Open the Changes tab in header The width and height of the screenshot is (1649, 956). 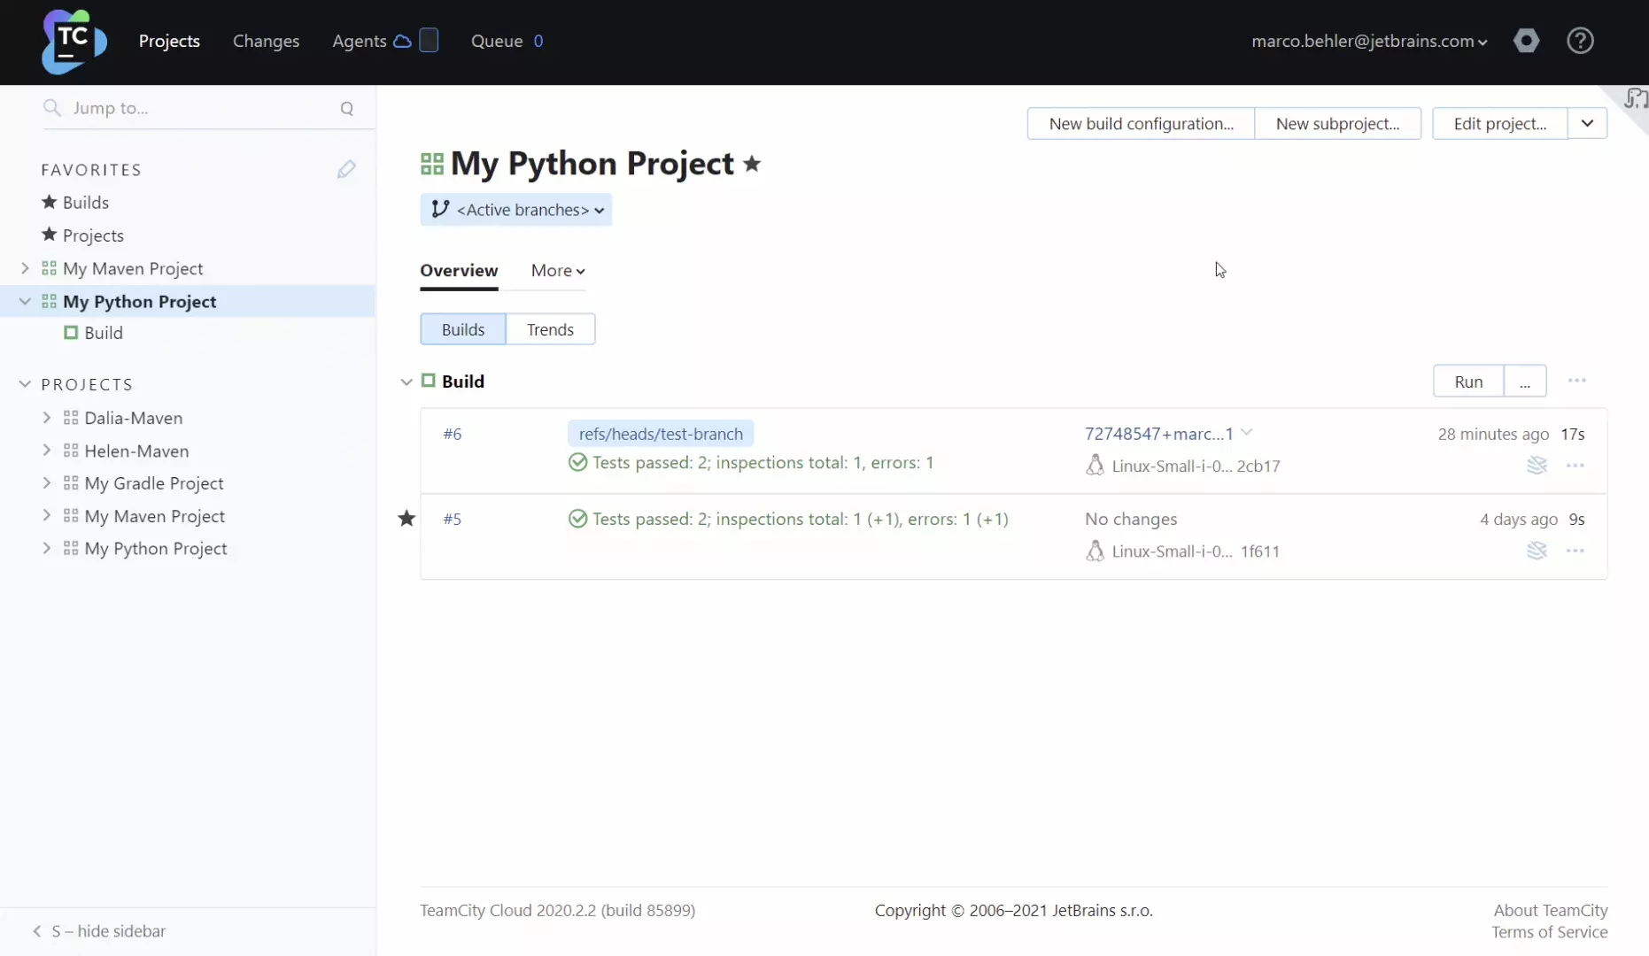pyautogui.click(x=266, y=41)
